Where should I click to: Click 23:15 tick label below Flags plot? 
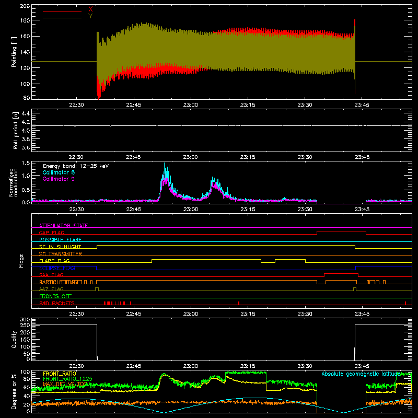click(248, 314)
